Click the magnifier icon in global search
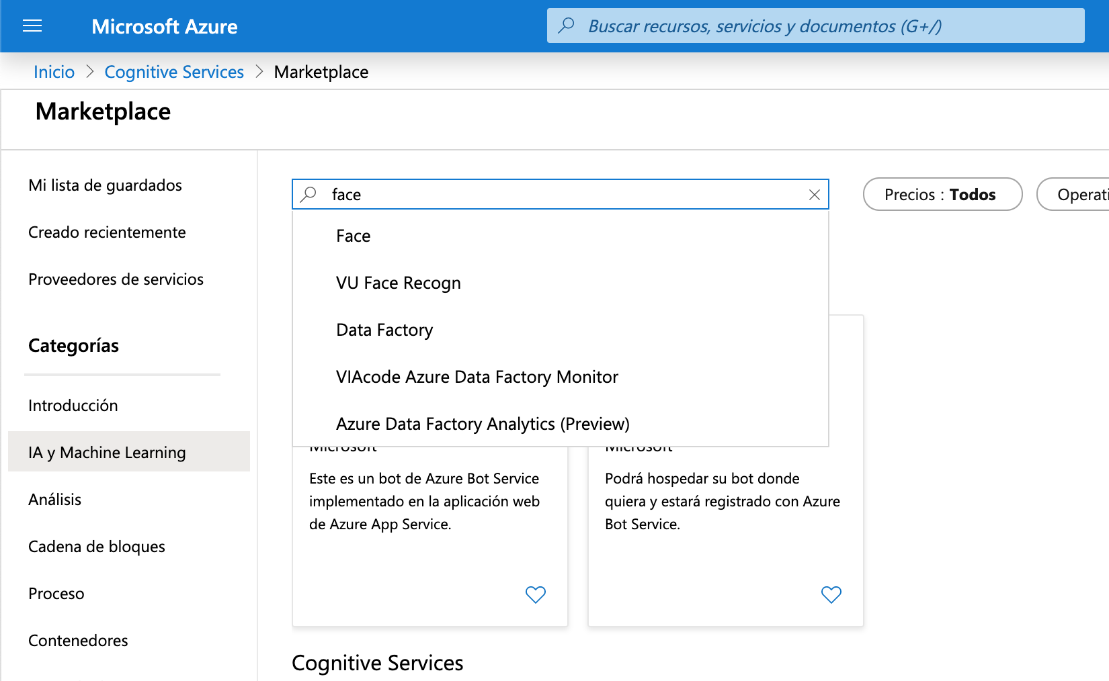Screen dimensions: 1109x681 click(x=567, y=26)
